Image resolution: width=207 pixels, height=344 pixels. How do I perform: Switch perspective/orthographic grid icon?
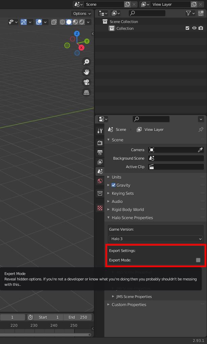point(86,92)
